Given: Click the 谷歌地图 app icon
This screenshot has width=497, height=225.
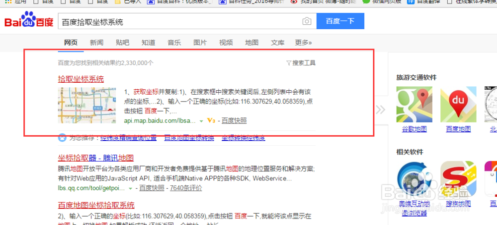Looking at the screenshot, I should point(414,104).
